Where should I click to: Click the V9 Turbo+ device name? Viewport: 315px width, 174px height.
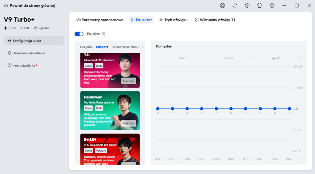coord(19,19)
